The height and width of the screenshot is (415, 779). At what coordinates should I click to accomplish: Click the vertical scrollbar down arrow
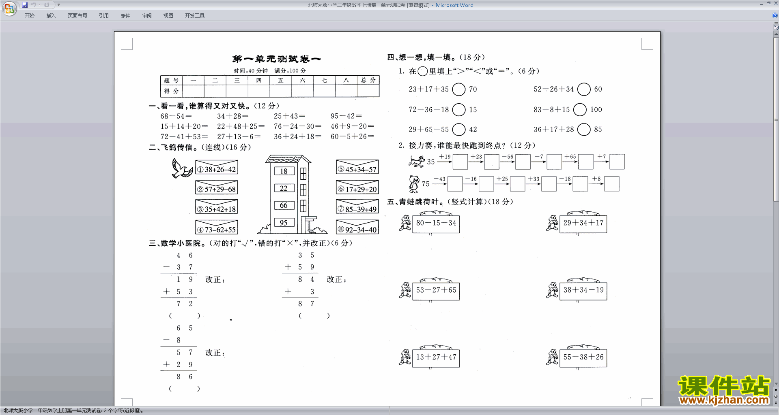coord(776,383)
